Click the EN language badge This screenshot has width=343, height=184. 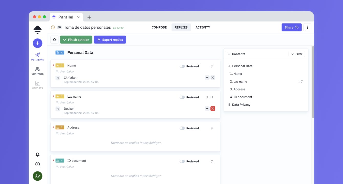pyautogui.click(x=59, y=27)
